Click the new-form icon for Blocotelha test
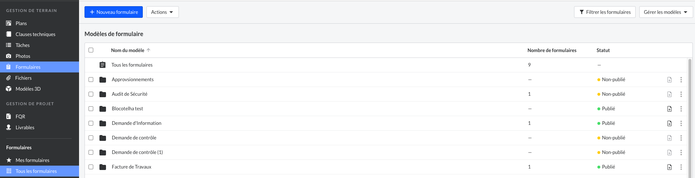Viewport: 695px width, 178px height. 670,109
